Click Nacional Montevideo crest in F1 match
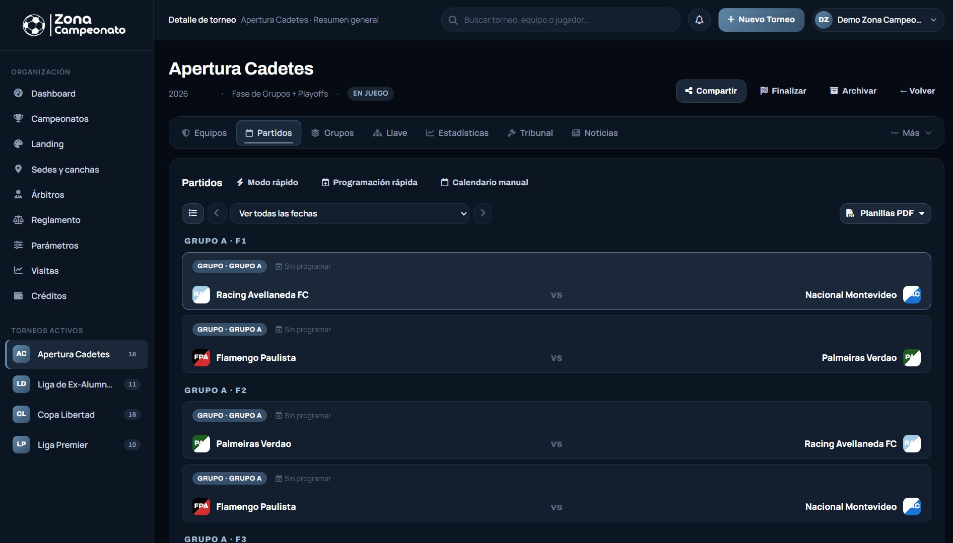The width and height of the screenshot is (953, 543). [x=912, y=295]
